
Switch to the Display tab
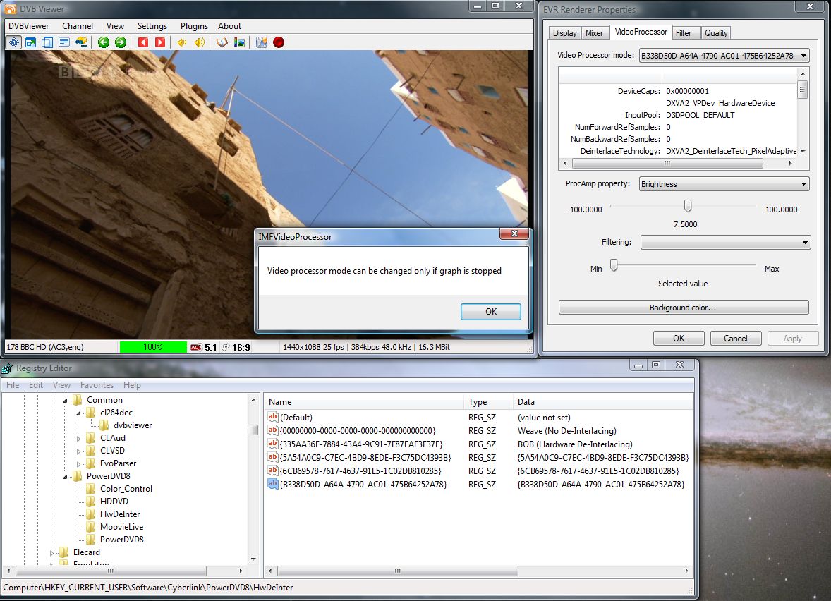tap(564, 33)
